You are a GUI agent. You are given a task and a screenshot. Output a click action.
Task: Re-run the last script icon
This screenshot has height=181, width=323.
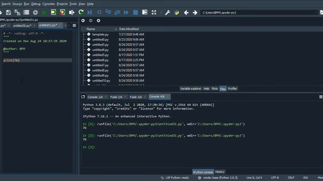pyautogui.click(x=81, y=13)
